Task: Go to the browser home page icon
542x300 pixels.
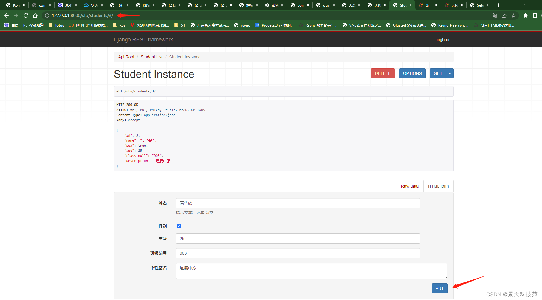Action: 35,16
